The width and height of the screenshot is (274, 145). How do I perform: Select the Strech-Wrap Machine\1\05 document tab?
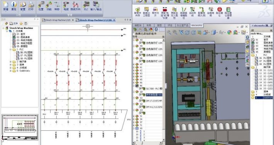point(56,20)
